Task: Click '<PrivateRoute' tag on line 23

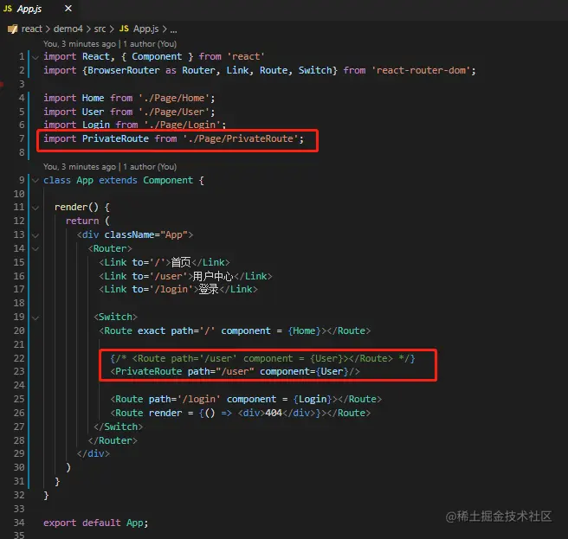Action: [x=146, y=371]
